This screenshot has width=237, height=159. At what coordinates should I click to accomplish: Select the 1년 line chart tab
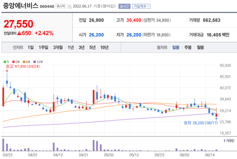click(x=71, y=48)
